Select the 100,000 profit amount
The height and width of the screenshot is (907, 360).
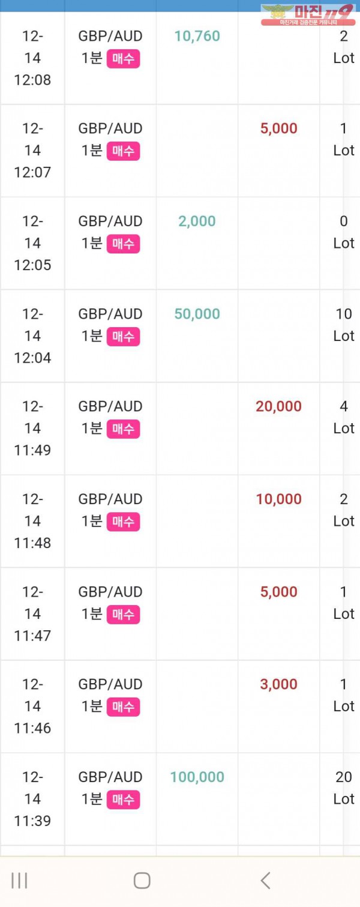click(x=197, y=777)
